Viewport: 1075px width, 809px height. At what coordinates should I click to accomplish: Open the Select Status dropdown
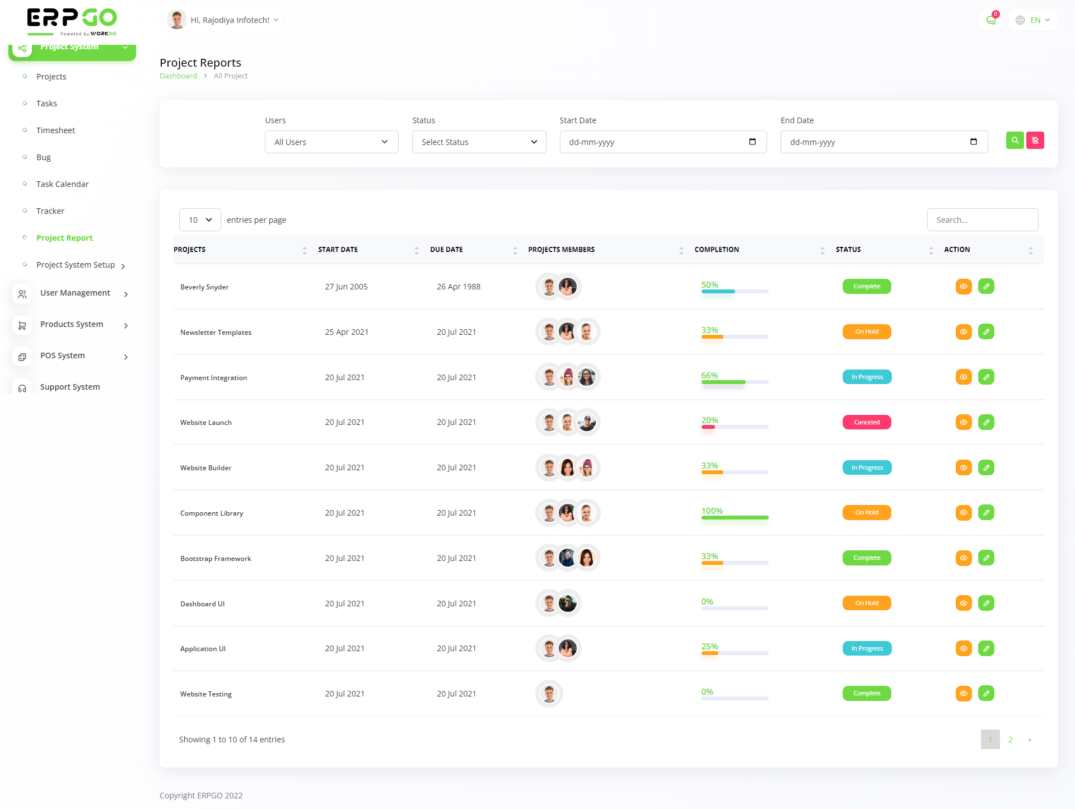tap(479, 142)
